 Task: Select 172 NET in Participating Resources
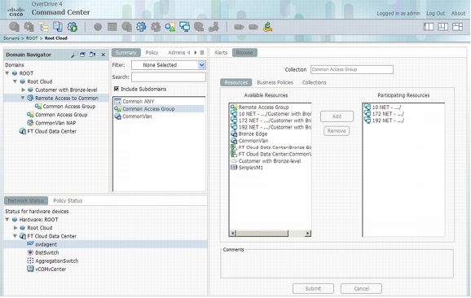pos(388,114)
